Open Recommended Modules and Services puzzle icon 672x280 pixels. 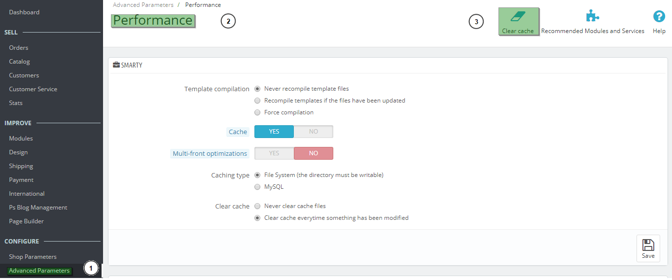pos(592,16)
